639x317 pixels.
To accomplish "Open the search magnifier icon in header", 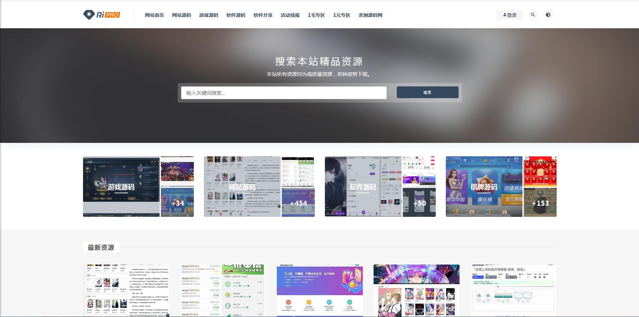I will point(533,15).
